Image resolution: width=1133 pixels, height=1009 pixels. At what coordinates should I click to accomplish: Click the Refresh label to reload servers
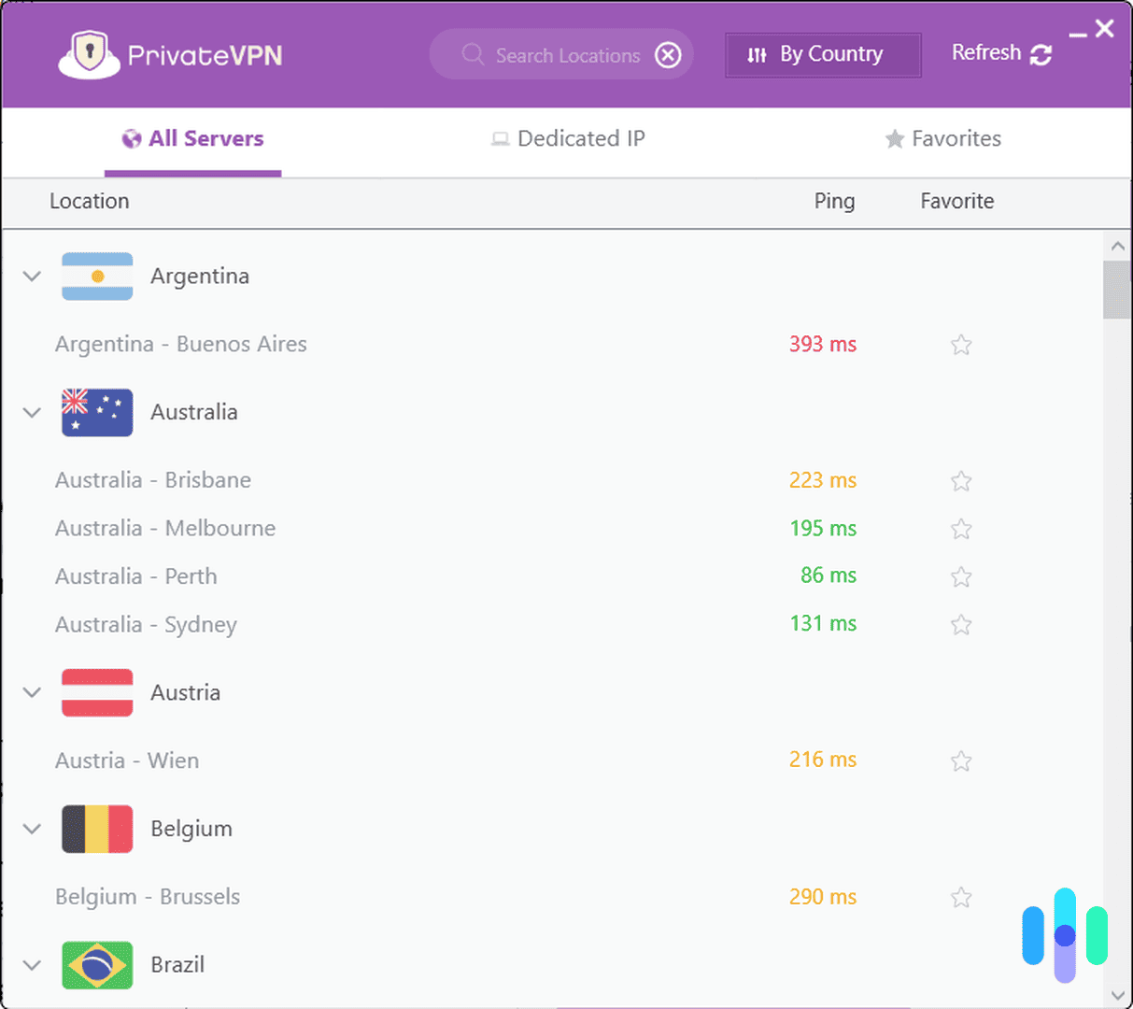point(985,53)
